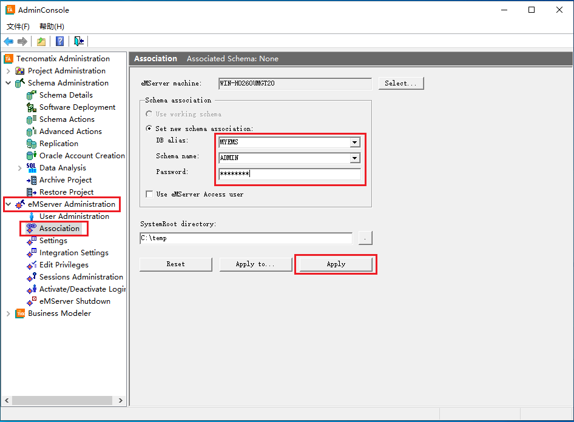The width and height of the screenshot is (574, 422).
Task: Click the Select... button
Action: coord(400,83)
